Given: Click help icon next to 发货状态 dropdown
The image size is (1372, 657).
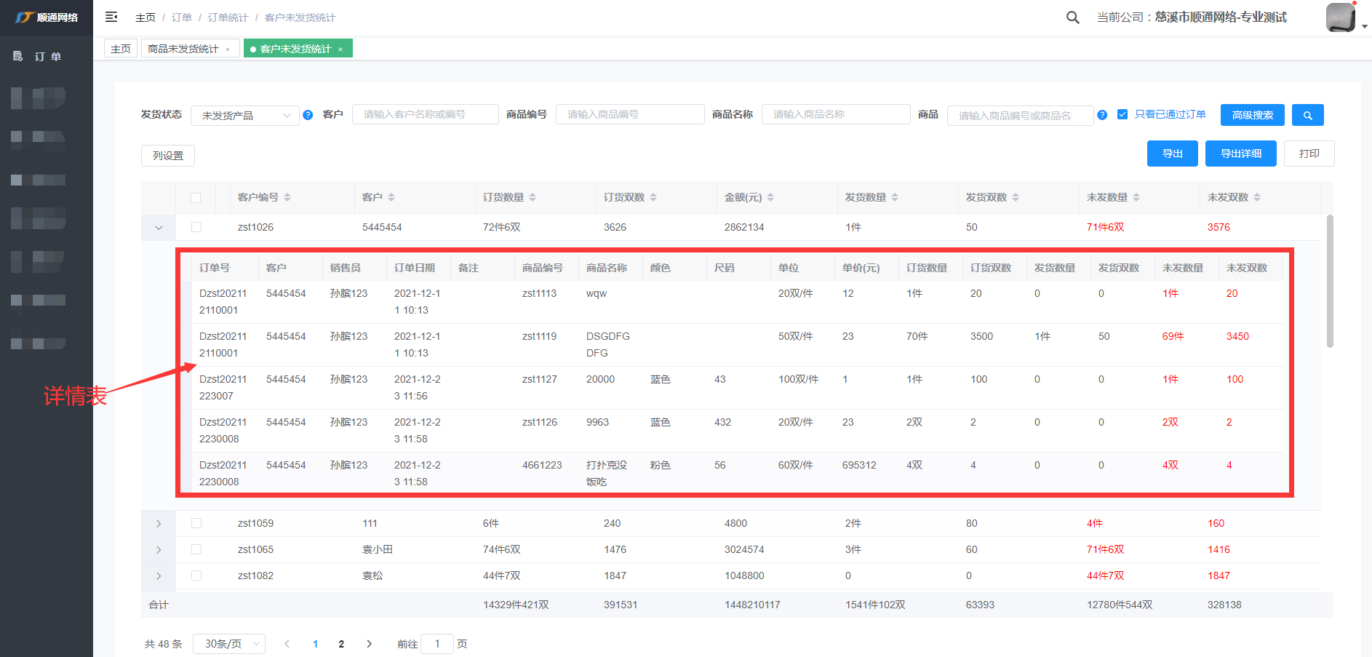Looking at the screenshot, I should click(308, 115).
